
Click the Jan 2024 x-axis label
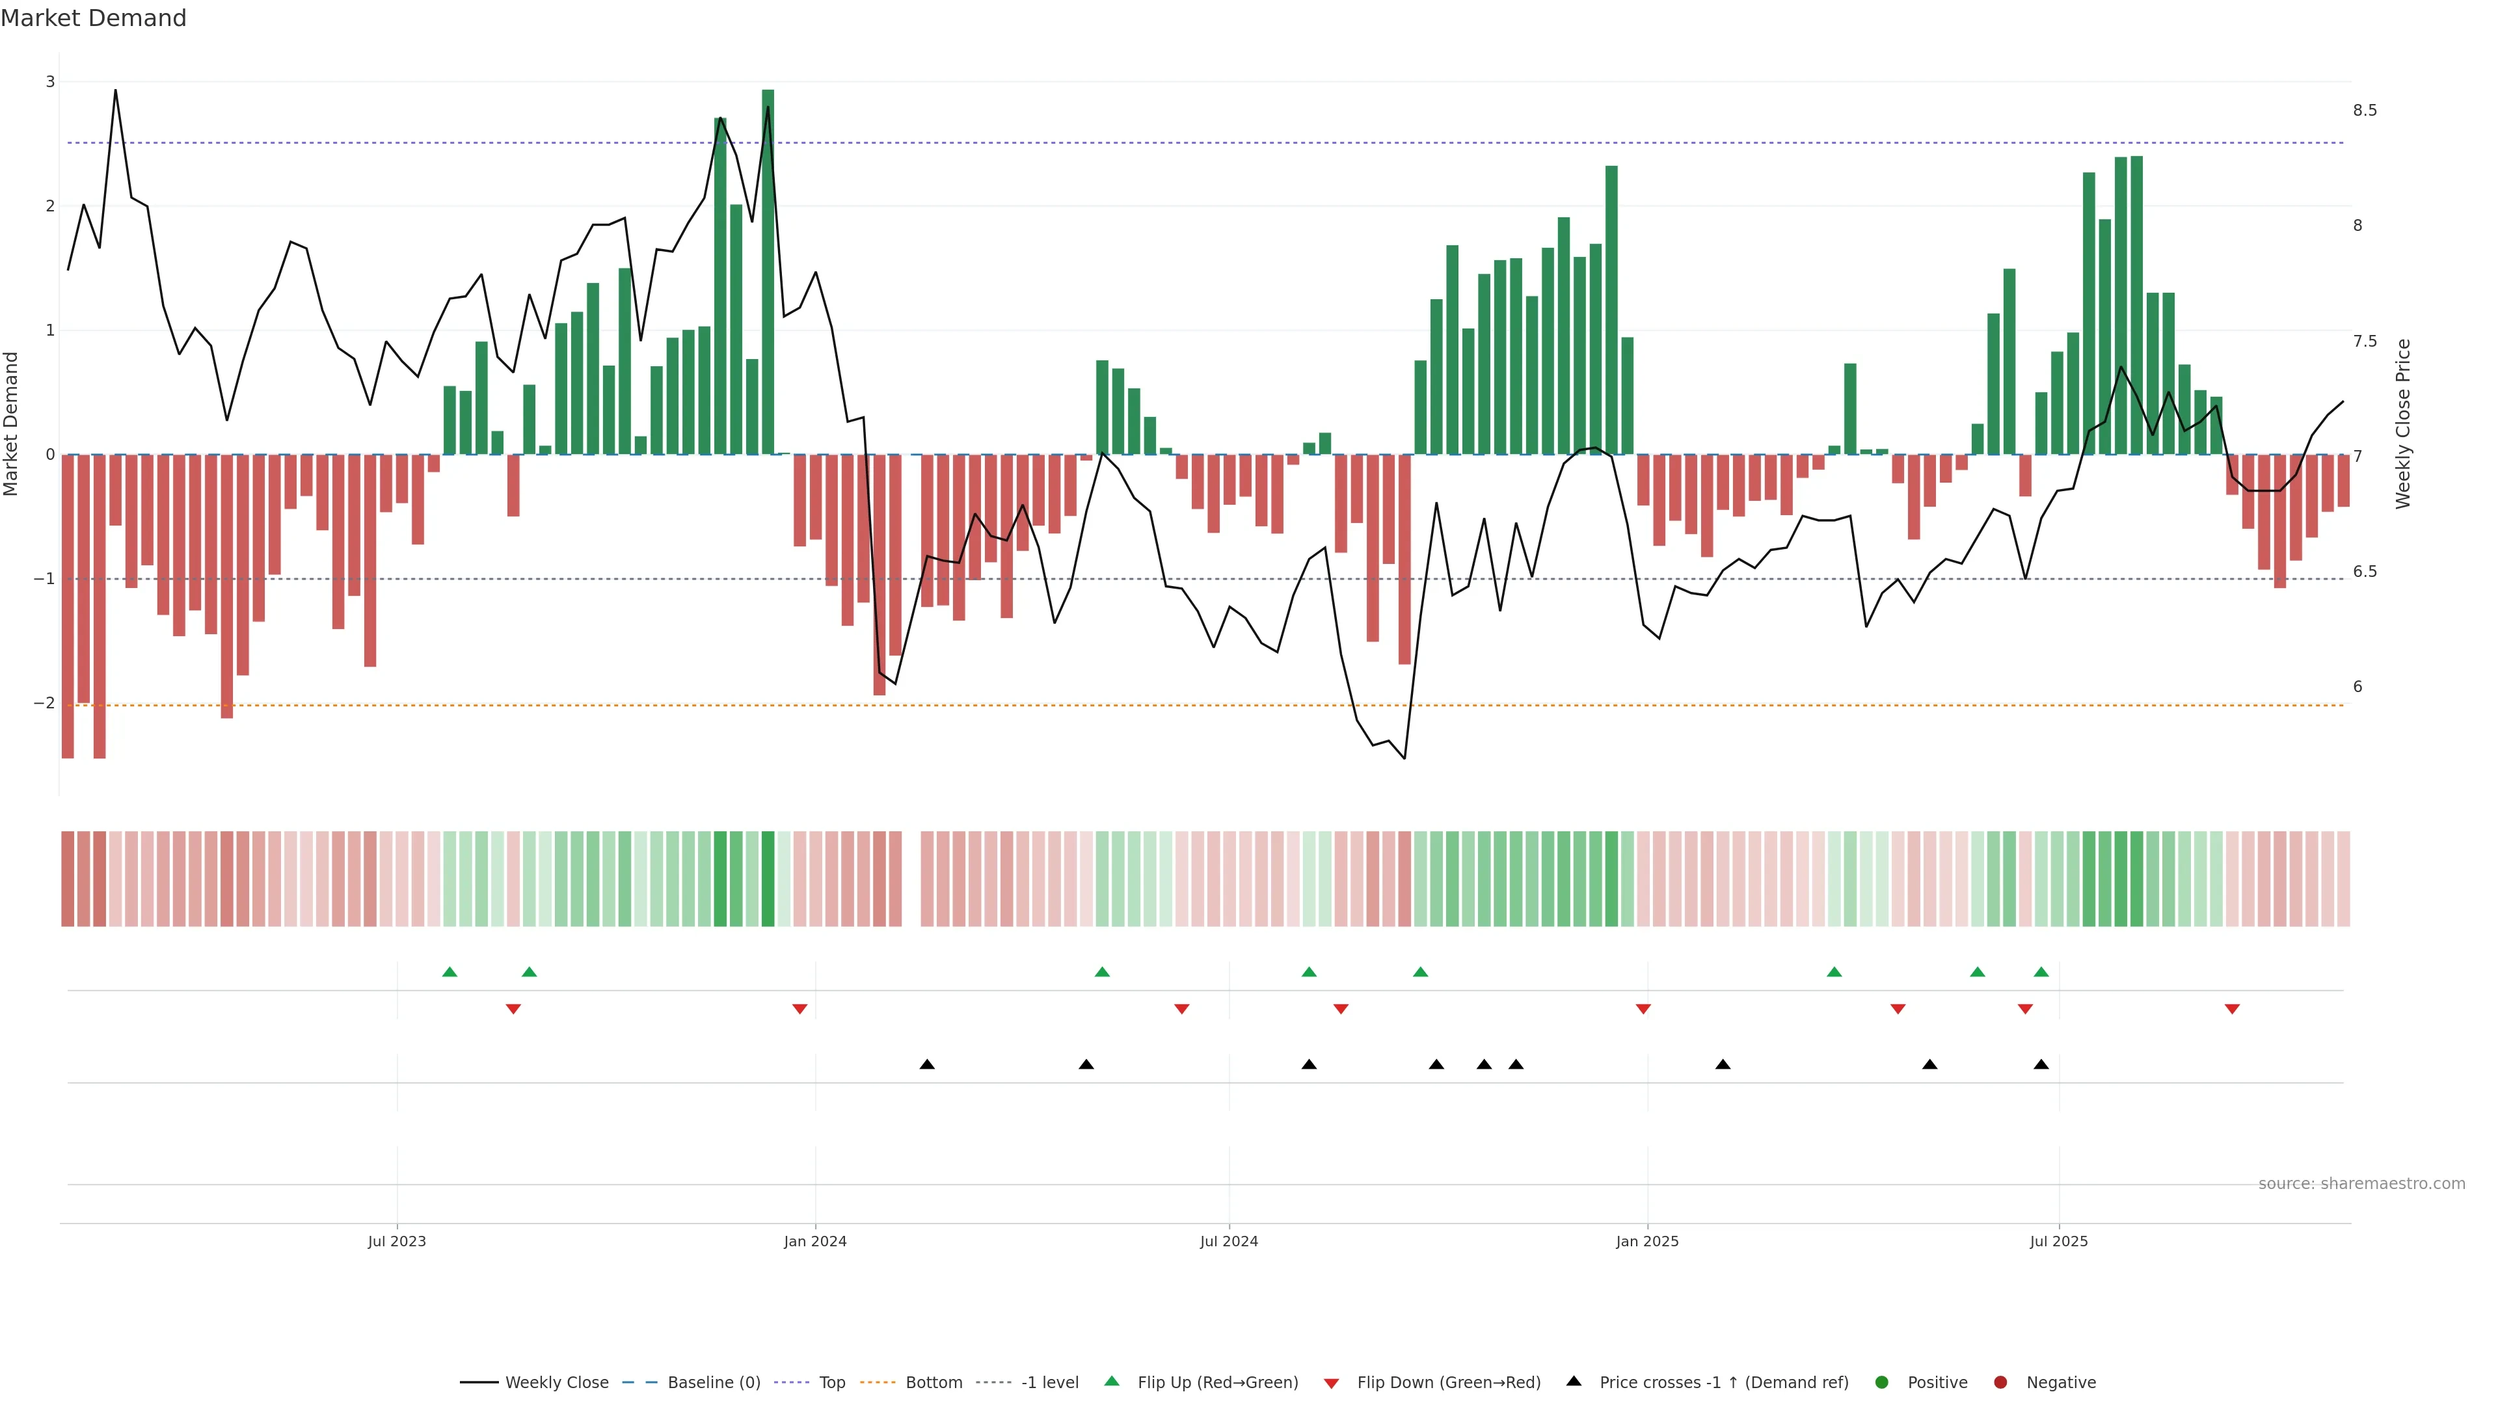click(x=814, y=1241)
